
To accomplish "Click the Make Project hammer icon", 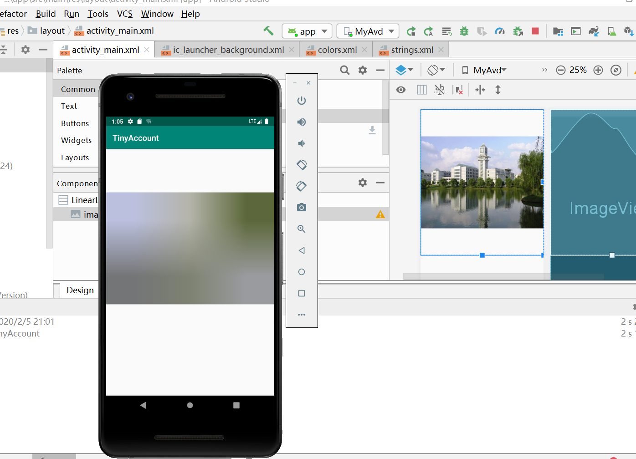I will (x=268, y=31).
